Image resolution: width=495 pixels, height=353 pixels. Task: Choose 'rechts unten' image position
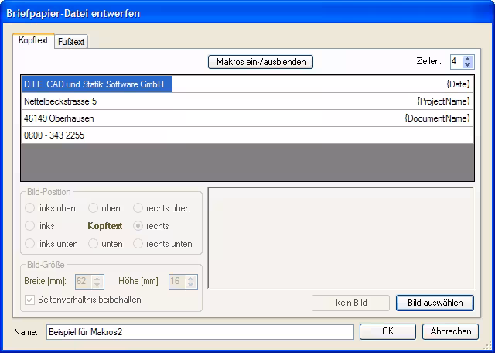pyautogui.click(x=139, y=244)
